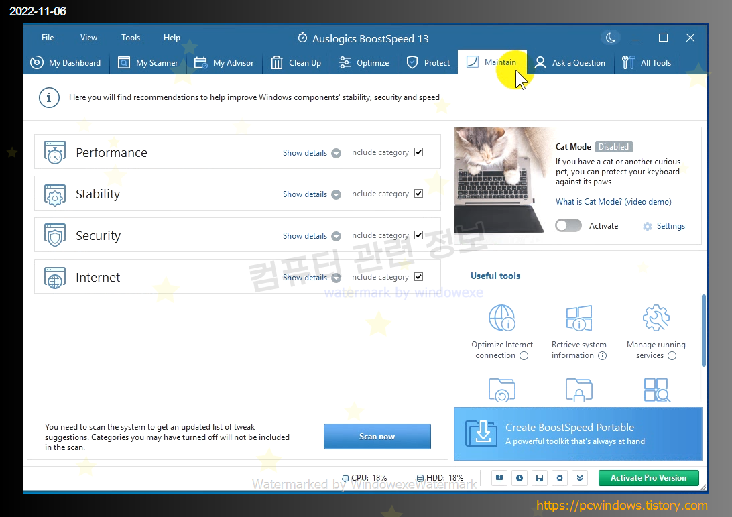
Task: Uncheck Include category for Performance
Action: (419, 152)
